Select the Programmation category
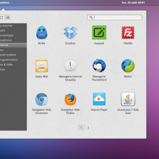The width and height of the screenshot is (159, 159). [x=14, y=60]
